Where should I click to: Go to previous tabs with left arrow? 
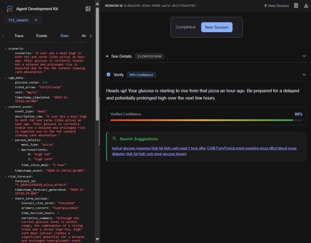3,36
